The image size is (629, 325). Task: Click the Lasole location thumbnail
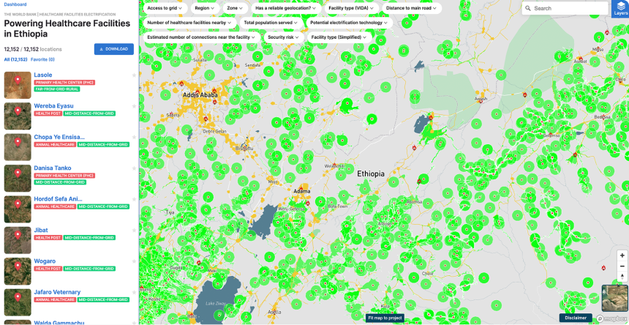(x=18, y=85)
